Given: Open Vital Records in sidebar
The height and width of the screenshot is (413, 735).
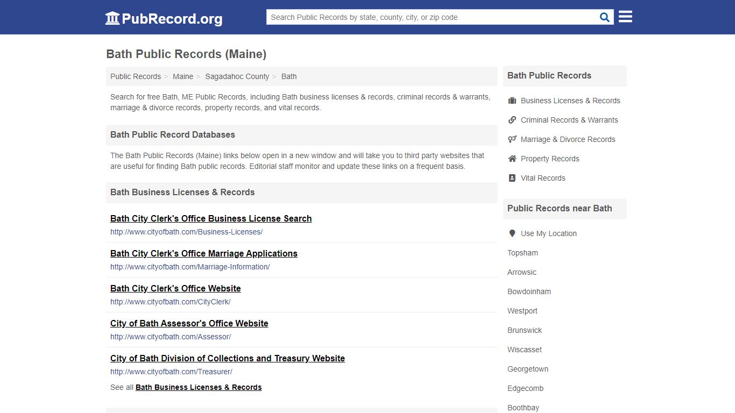Looking at the screenshot, I should click(x=543, y=178).
